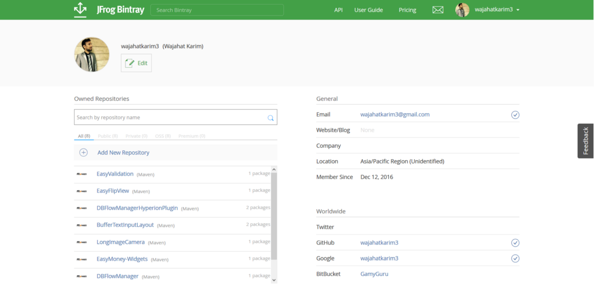The width and height of the screenshot is (600, 284).
Task: Open the wajahatkarim3 account dropdown arrow
Action: (x=518, y=10)
